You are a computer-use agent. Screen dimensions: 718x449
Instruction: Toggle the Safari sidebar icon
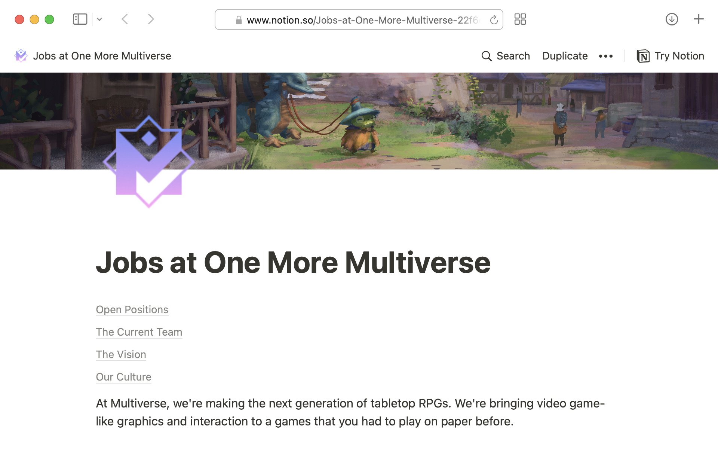click(x=80, y=19)
